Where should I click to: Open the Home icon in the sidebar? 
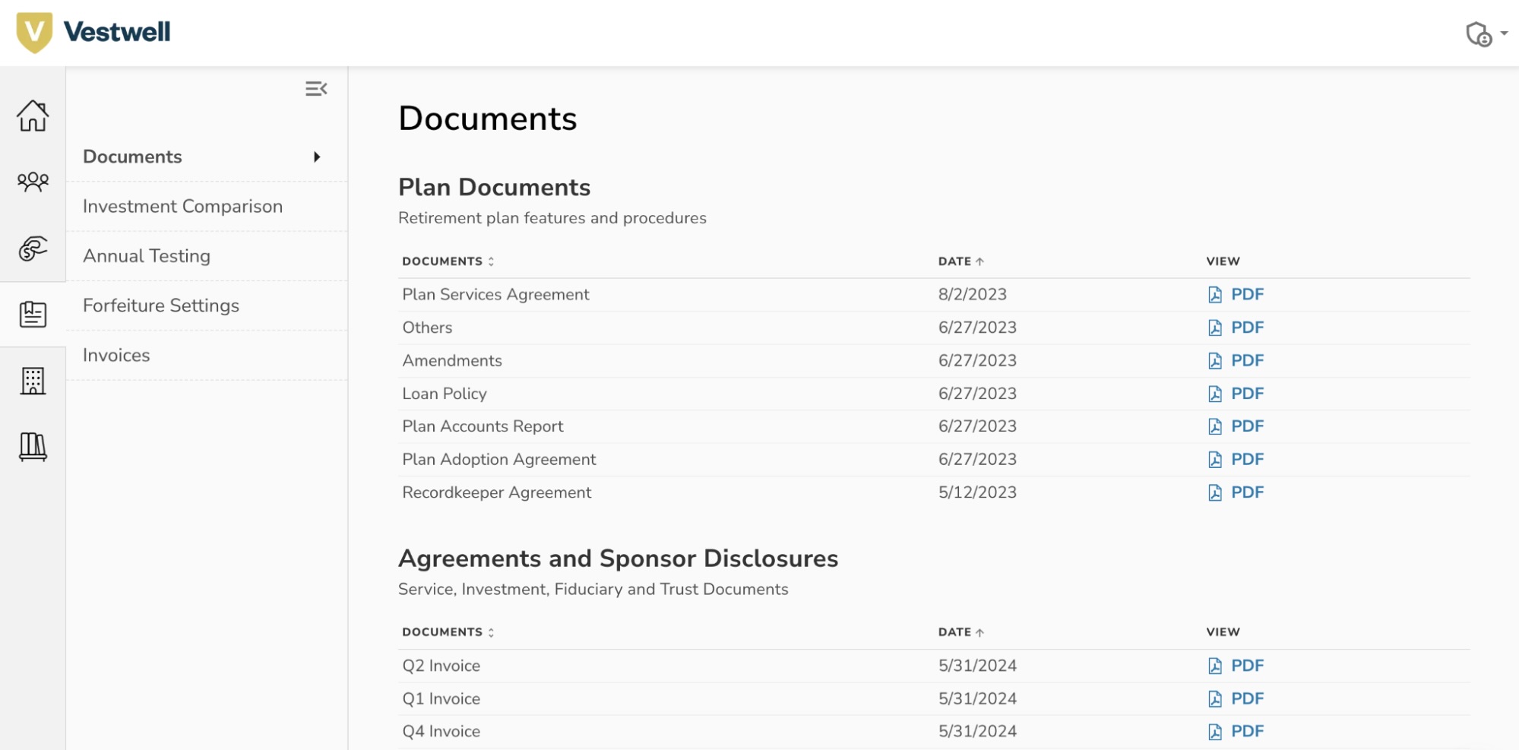point(32,116)
